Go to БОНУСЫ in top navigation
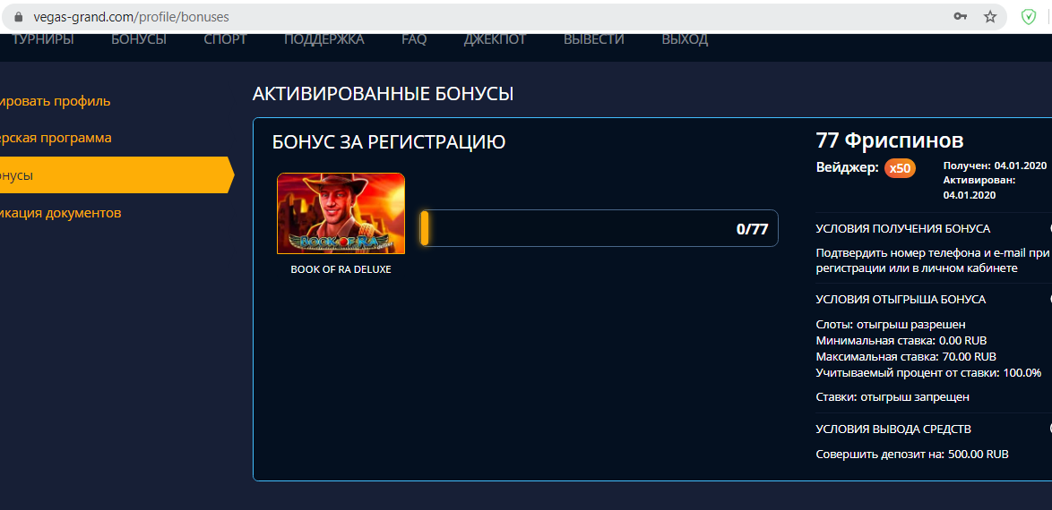The width and height of the screenshot is (1052, 510). pyautogui.click(x=139, y=39)
